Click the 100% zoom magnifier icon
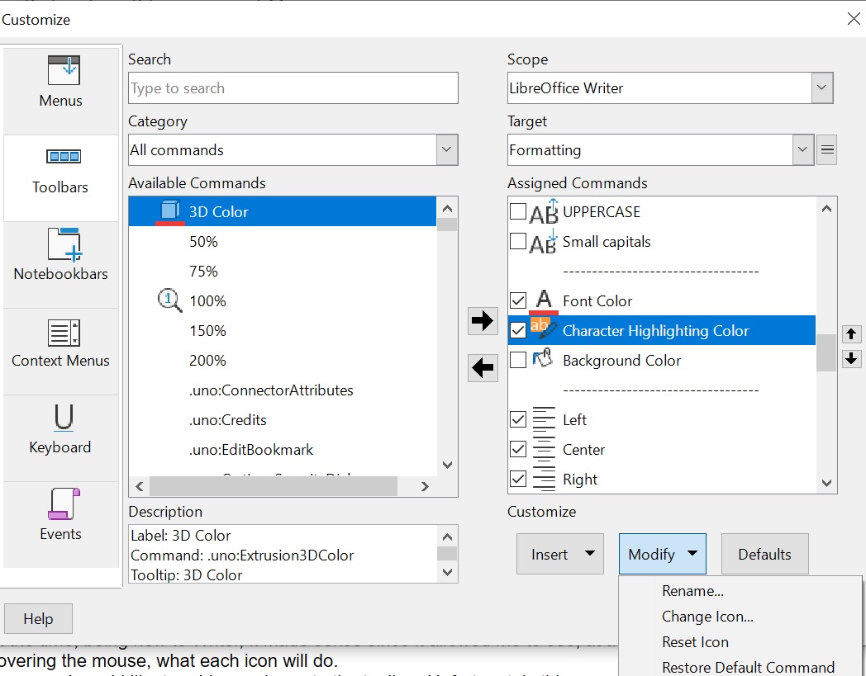This screenshot has height=676, width=866. (x=169, y=300)
